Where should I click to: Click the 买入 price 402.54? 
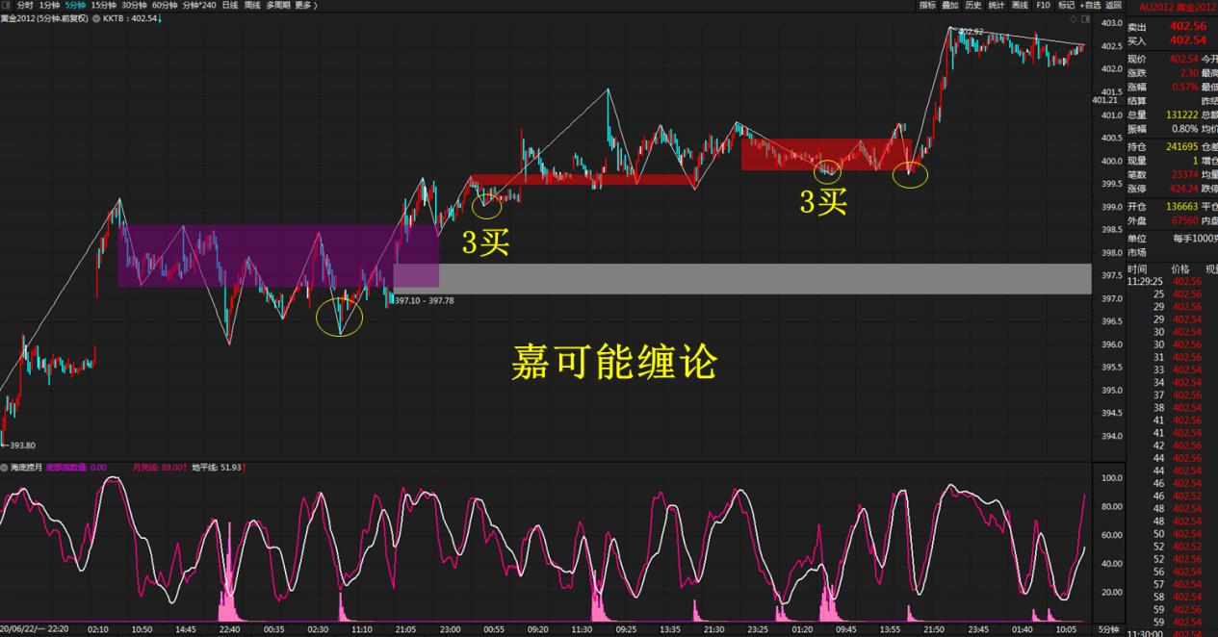pyautogui.click(x=1188, y=40)
